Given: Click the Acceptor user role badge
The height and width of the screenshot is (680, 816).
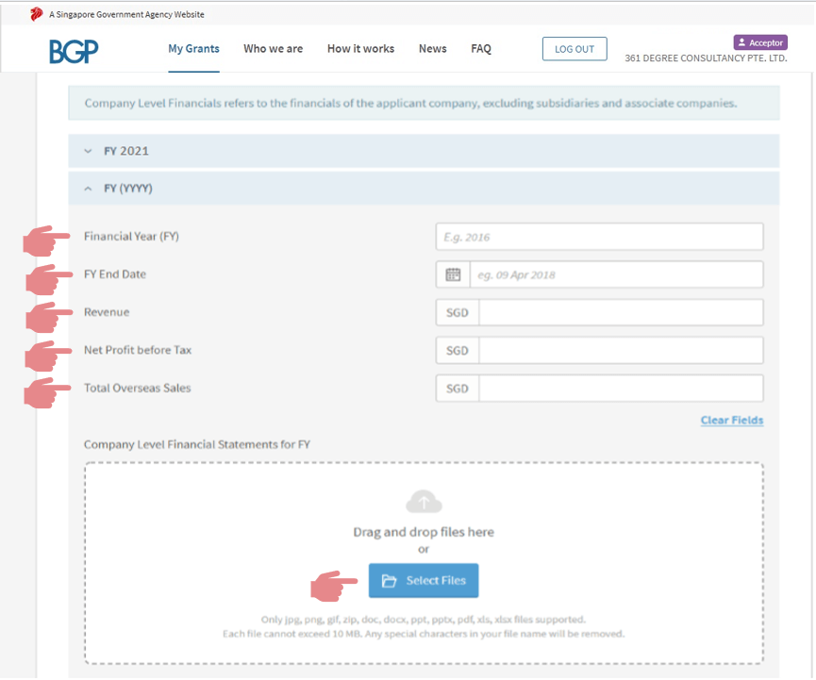Looking at the screenshot, I should (759, 42).
